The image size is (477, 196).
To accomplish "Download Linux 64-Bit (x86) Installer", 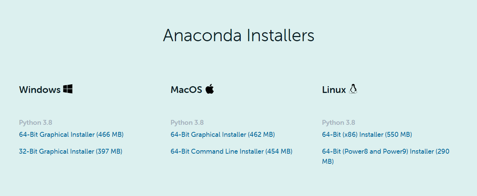I will (x=367, y=135).
